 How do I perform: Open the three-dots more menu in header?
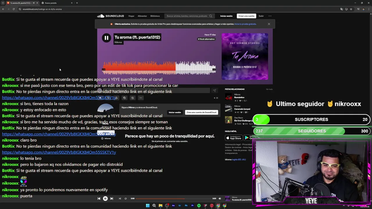(x=270, y=16)
